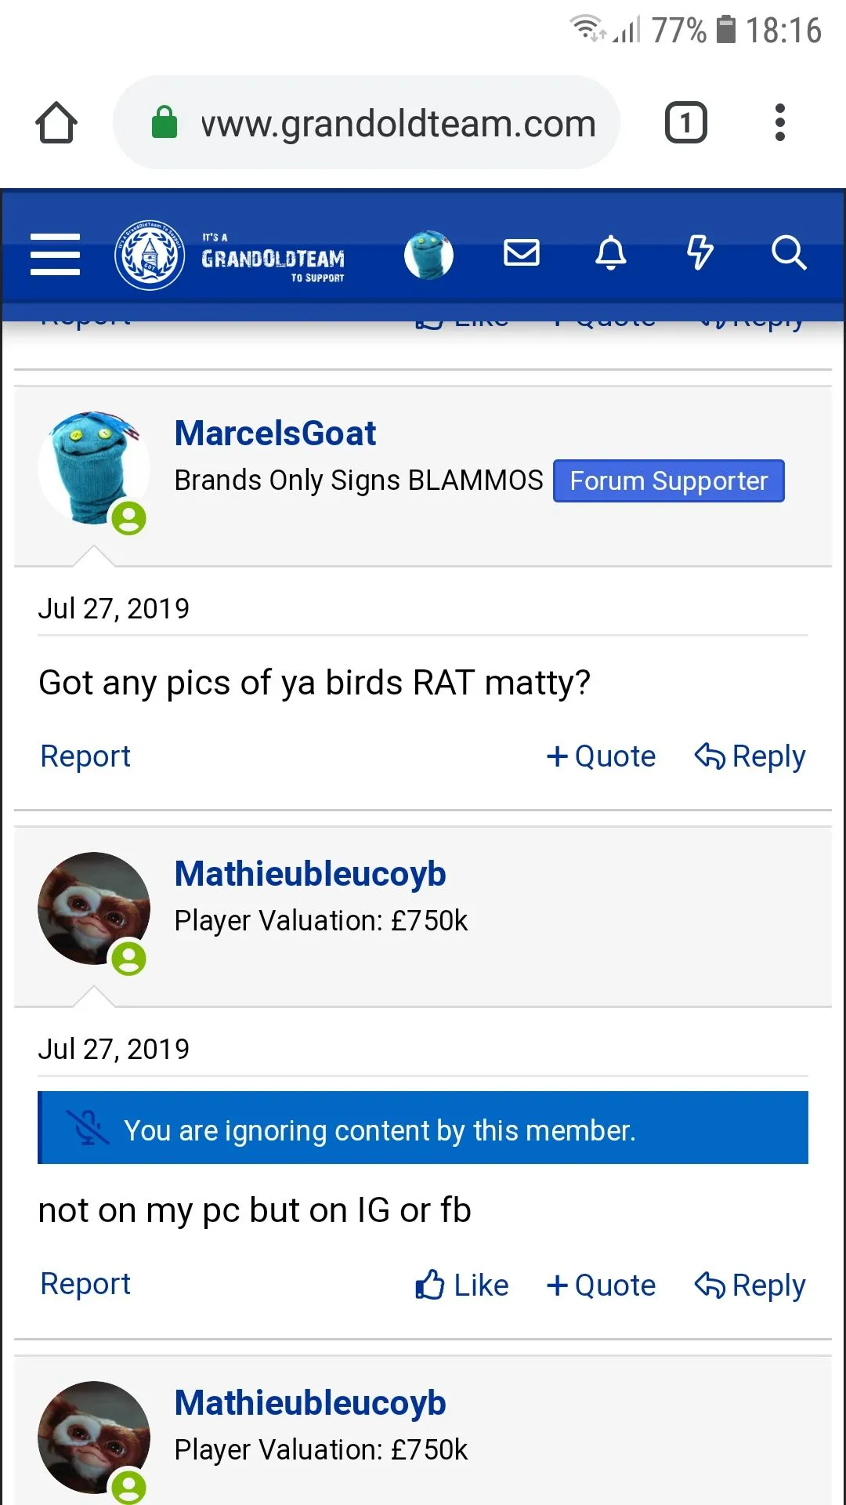846x1505 pixels.
Task: Tap the GrandOldTeam crest logo
Action: click(150, 255)
